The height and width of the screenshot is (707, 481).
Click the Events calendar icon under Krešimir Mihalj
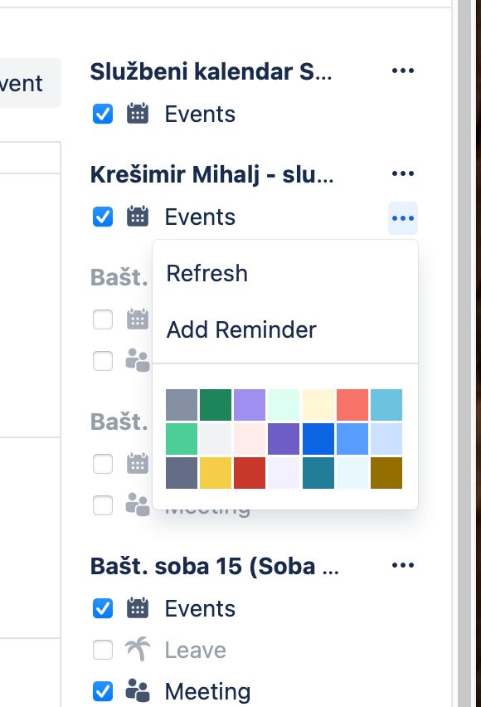(138, 217)
